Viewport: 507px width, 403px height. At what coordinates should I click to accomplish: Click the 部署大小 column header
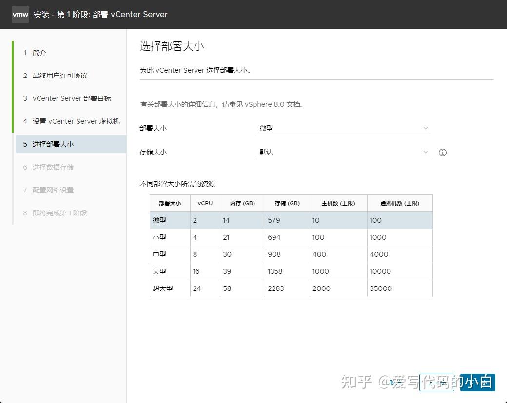pos(170,203)
